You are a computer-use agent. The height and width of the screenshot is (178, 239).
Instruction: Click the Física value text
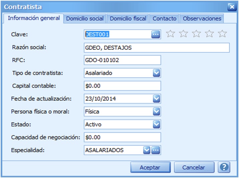pyautogui.click(x=92, y=112)
